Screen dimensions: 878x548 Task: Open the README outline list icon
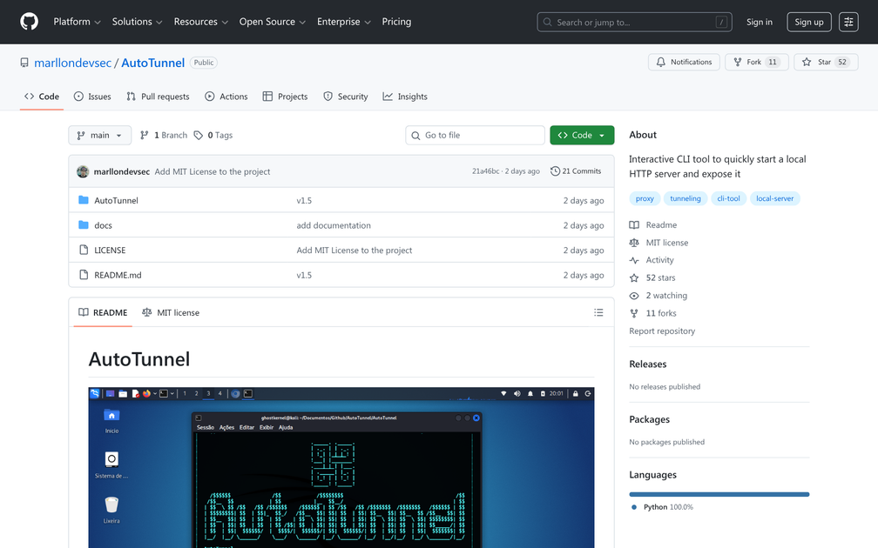[x=598, y=312]
